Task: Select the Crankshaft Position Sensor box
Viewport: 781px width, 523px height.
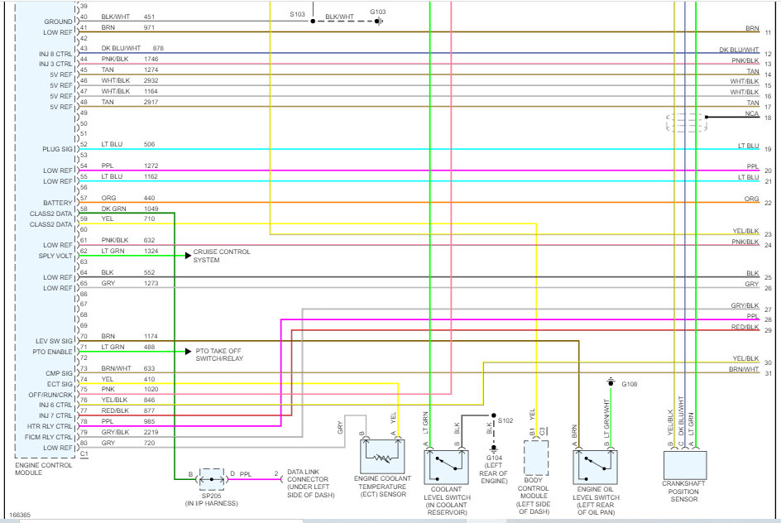Action: pyautogui.click(x=685, y=465)
